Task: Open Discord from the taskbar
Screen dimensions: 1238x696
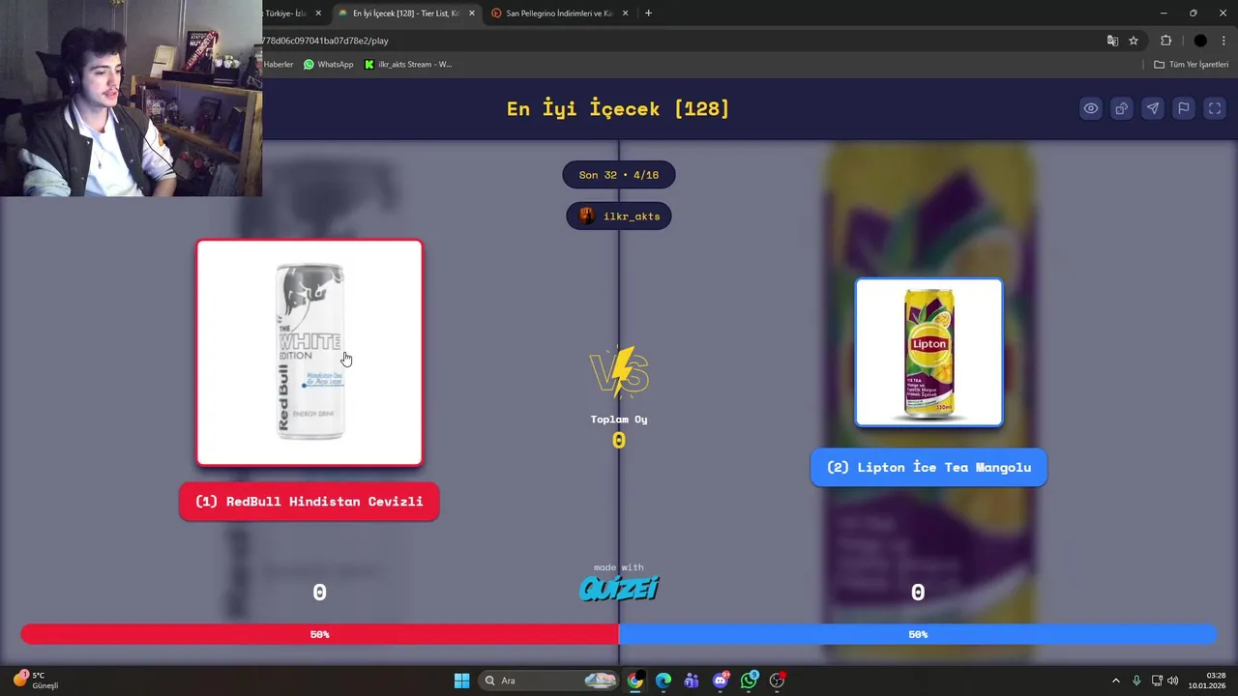Action: click(x=721, y=681)
